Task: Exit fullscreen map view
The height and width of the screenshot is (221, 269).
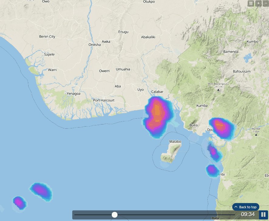Action: click(x=251, y=3)
